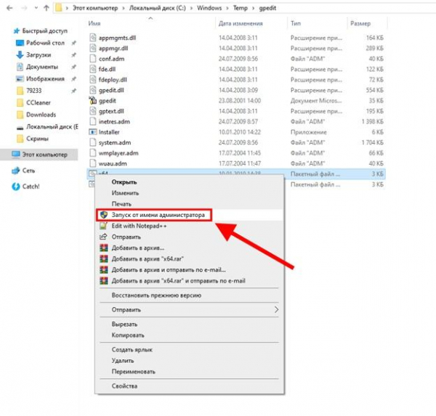Image resolution: width=436 pixels, height=416 pixels.
Task: Select the inetres.adm file icon
Action: (93, 121)
